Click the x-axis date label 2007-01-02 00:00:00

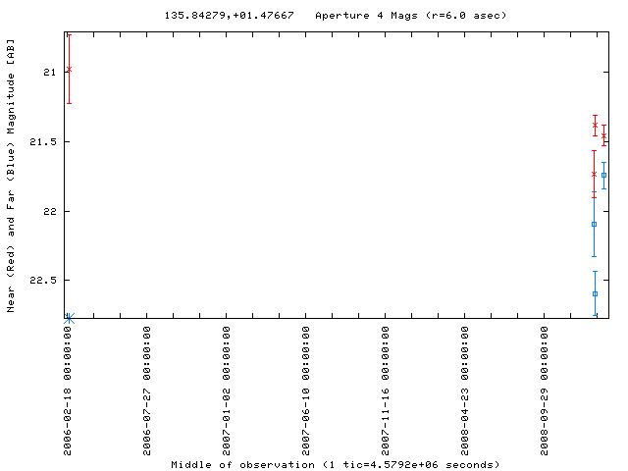click(x=227, y=391)
